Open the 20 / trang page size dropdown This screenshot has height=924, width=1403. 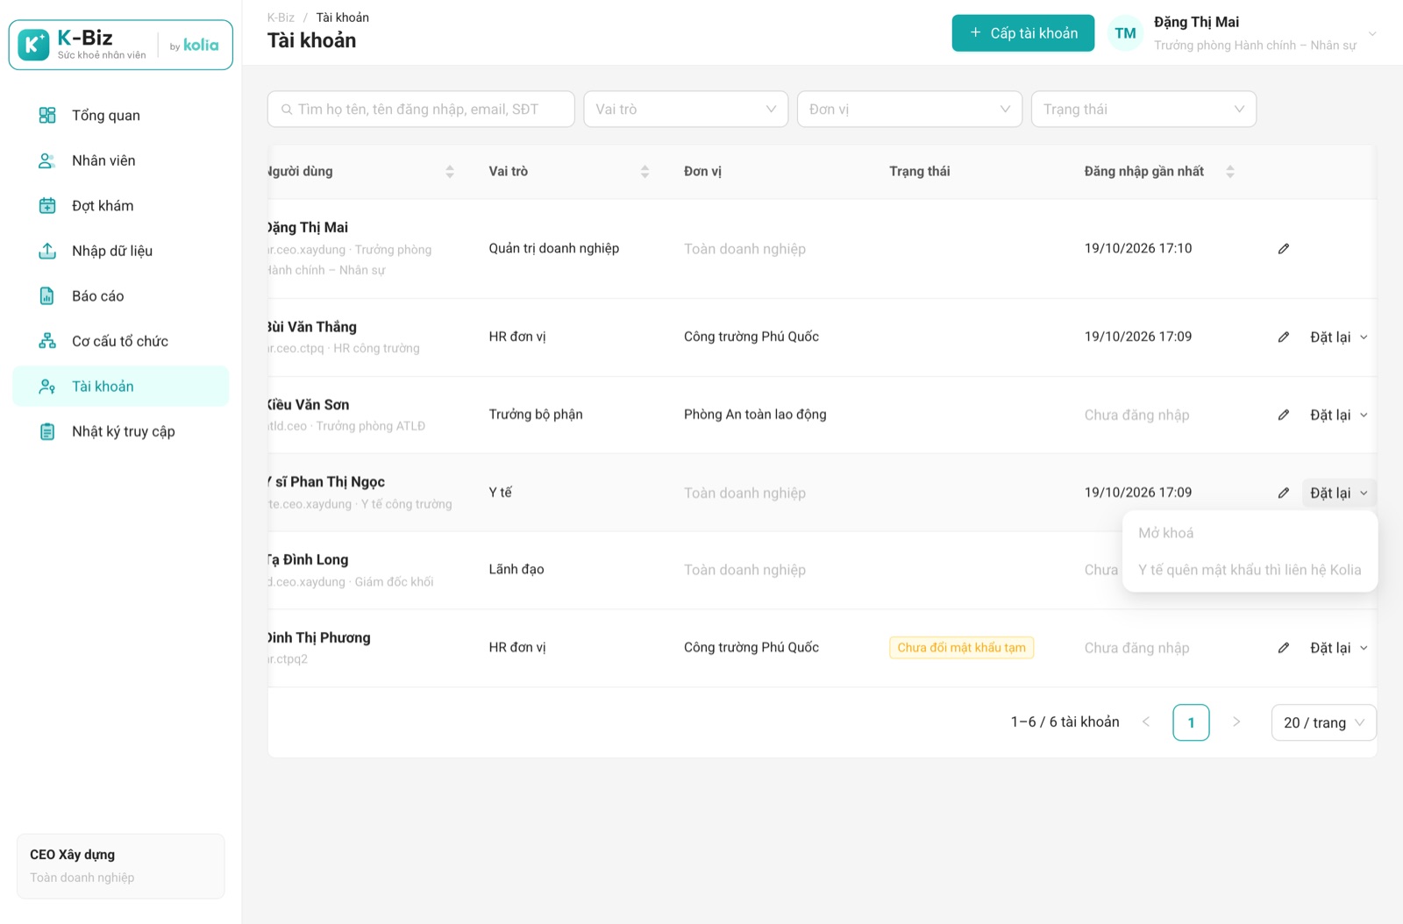click(x=1323, y=722)
